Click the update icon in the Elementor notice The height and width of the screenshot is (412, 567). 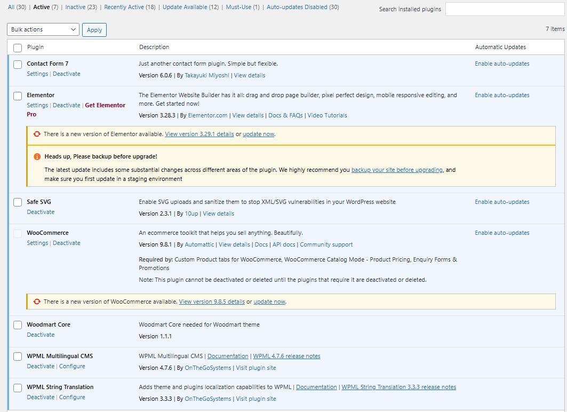37,134
